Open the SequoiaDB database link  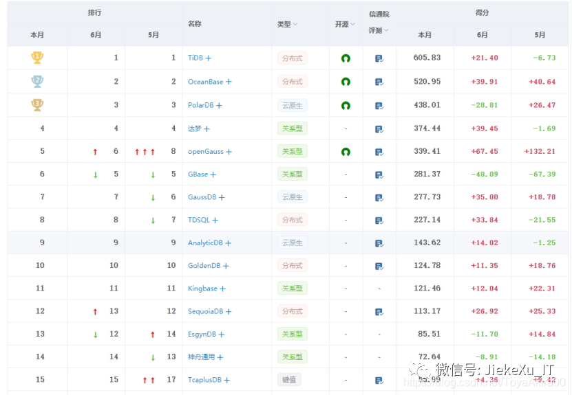(205, 311)
